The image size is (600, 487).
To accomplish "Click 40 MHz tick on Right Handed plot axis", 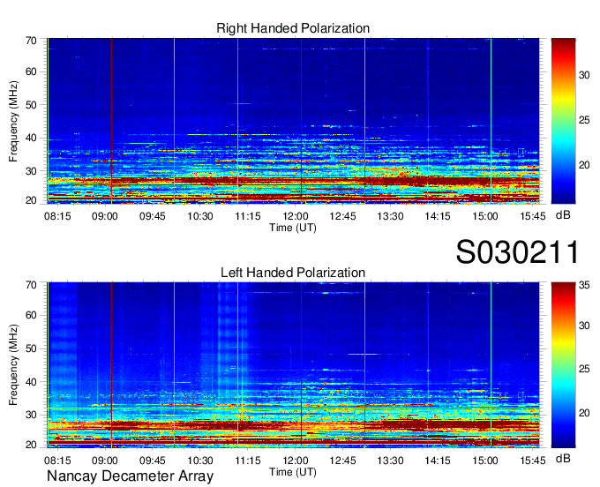I will pyautogui.click(x=31, y=138).
